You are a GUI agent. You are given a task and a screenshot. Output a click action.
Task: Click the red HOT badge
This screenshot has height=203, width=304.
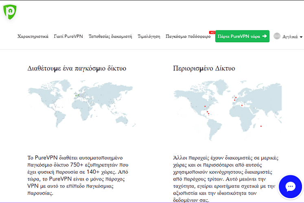tap(212, 33)
